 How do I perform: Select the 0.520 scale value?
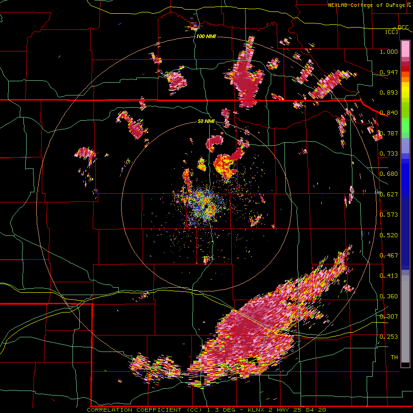(x=389, y=235)
